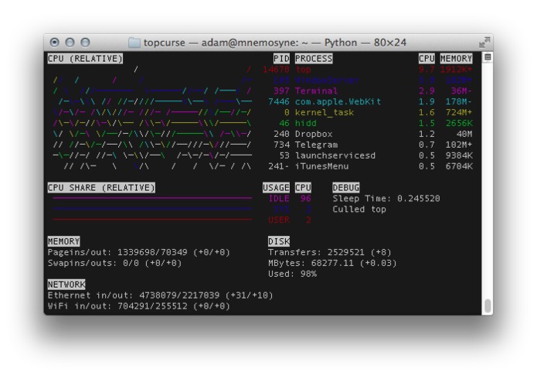Click the 'Ethernet in/out' statistics line
537x382 pixels.
pyautogui.click(x=160, y=295)
